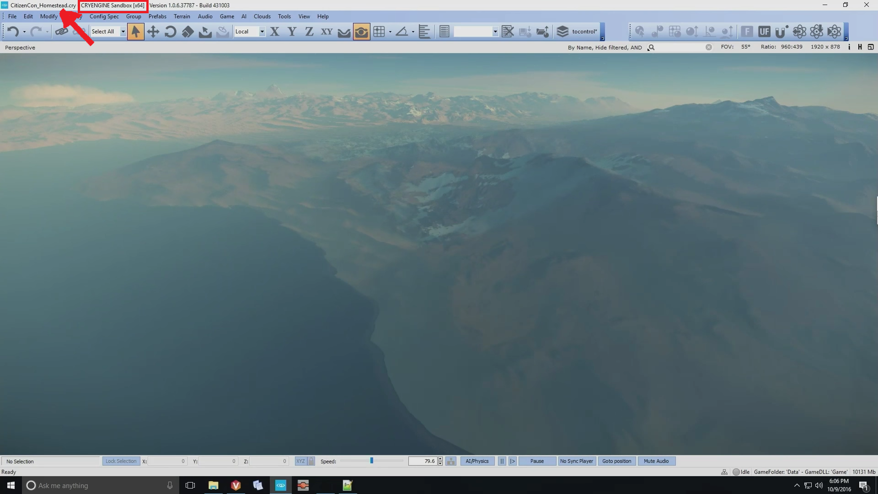Toggle the AI/Physics button
878x494 pixels.
coord(477,461)
